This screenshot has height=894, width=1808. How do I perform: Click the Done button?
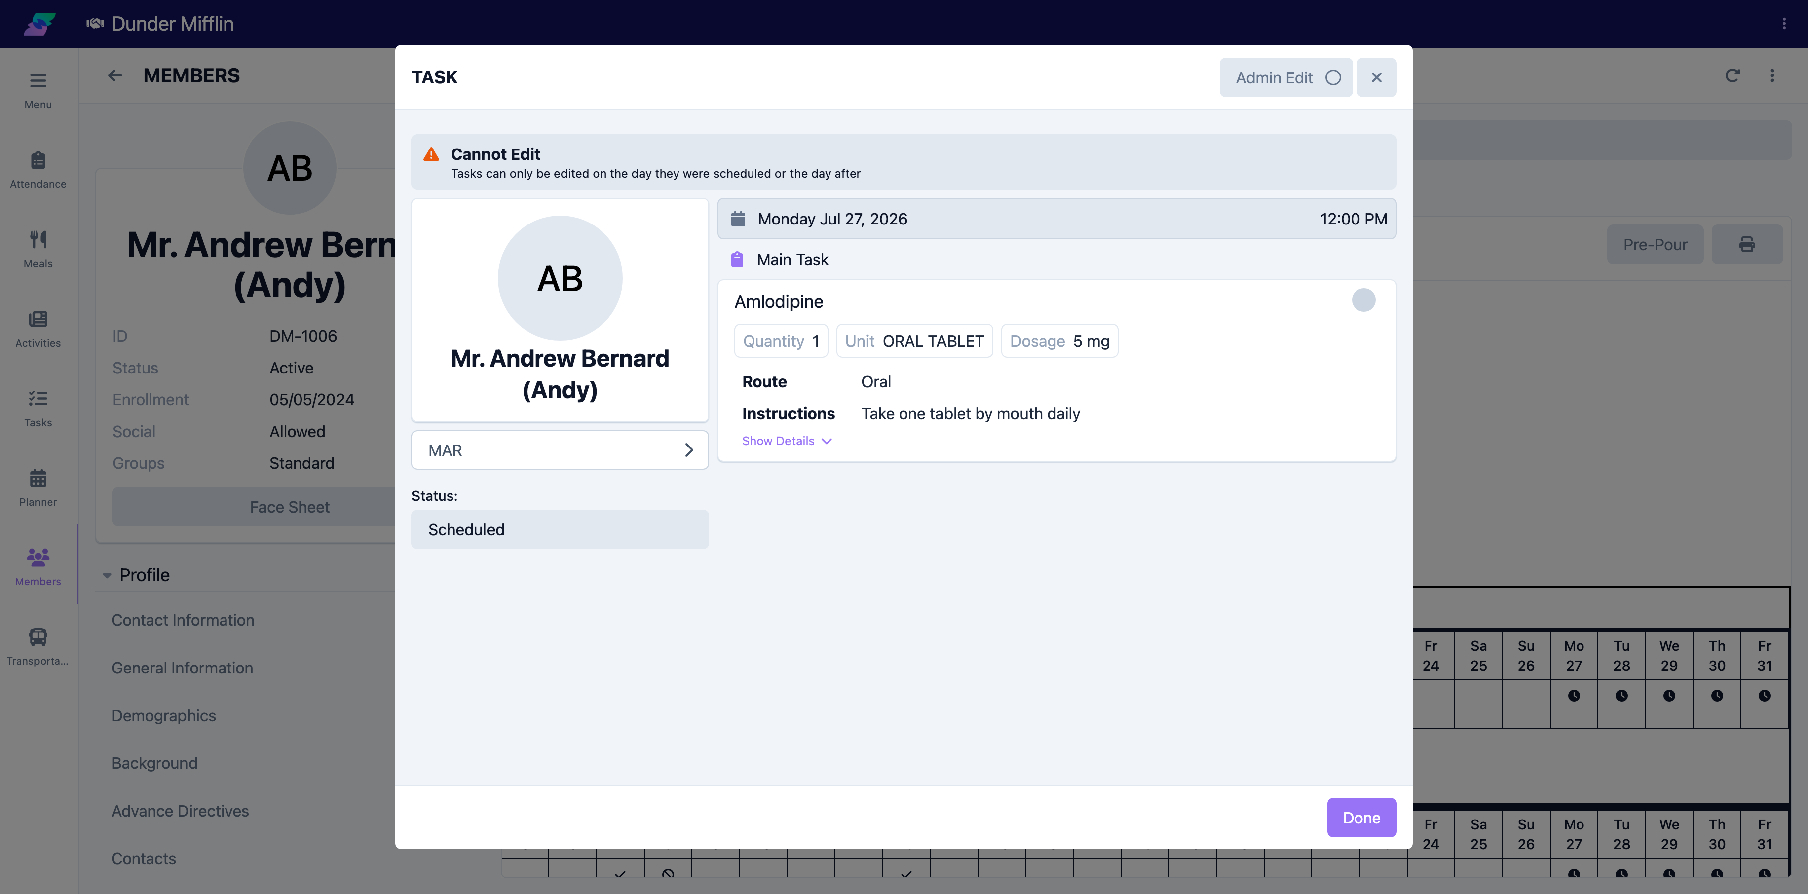pyautogui.click(x=1361, y=818)
